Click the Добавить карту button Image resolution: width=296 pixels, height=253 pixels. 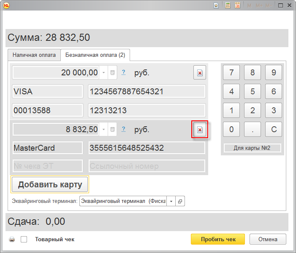click(49, 184)
